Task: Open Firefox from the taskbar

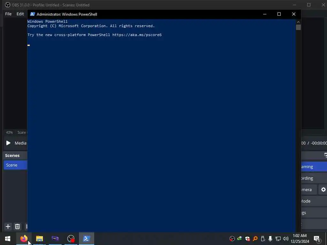Action: click(24, 239)
